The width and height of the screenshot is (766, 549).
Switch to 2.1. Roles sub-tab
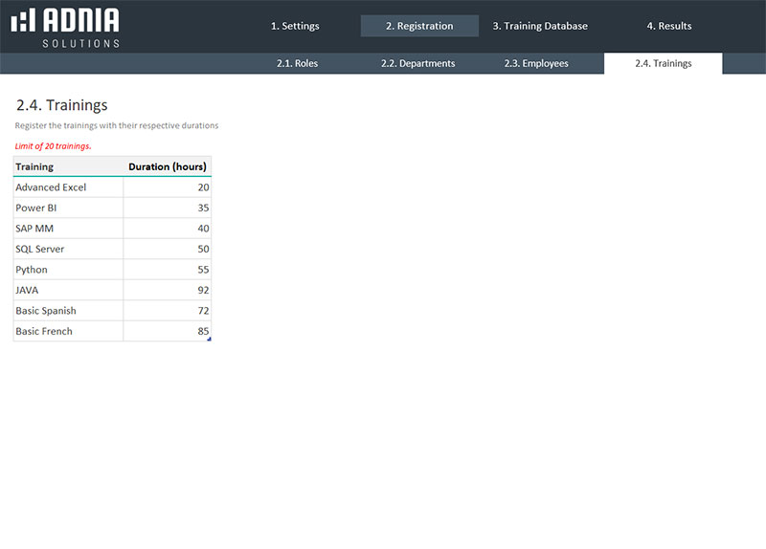(x=297, y=63)
